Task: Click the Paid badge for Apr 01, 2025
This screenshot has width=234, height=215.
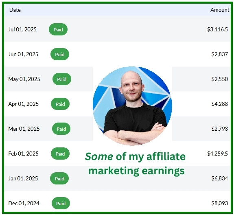Action: (x=60, y=104)
